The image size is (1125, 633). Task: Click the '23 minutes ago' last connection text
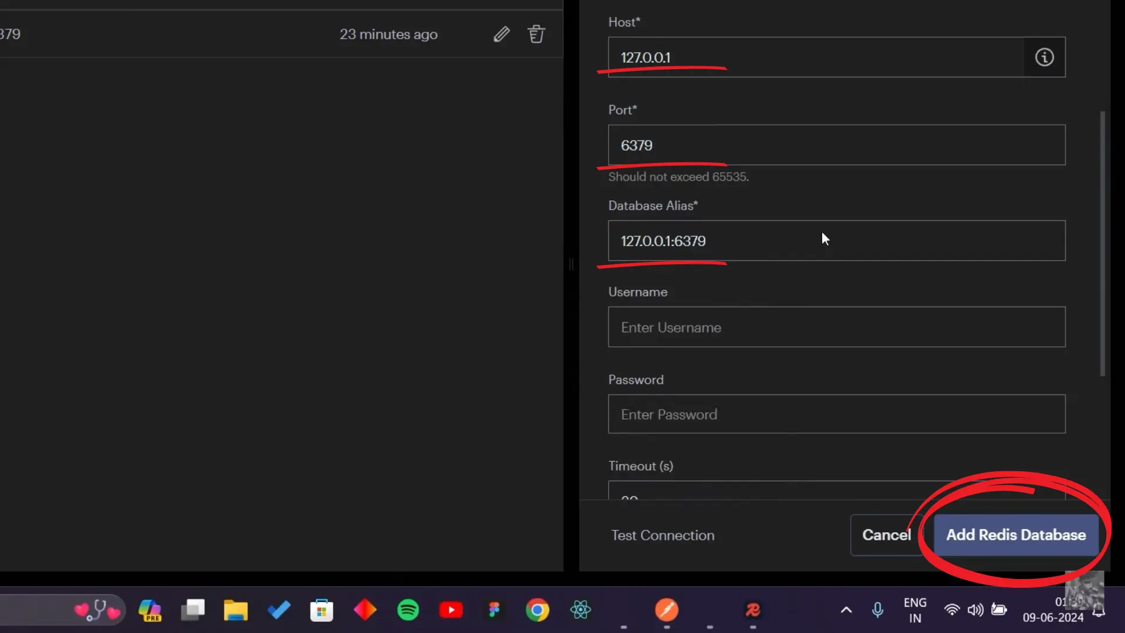388,35
